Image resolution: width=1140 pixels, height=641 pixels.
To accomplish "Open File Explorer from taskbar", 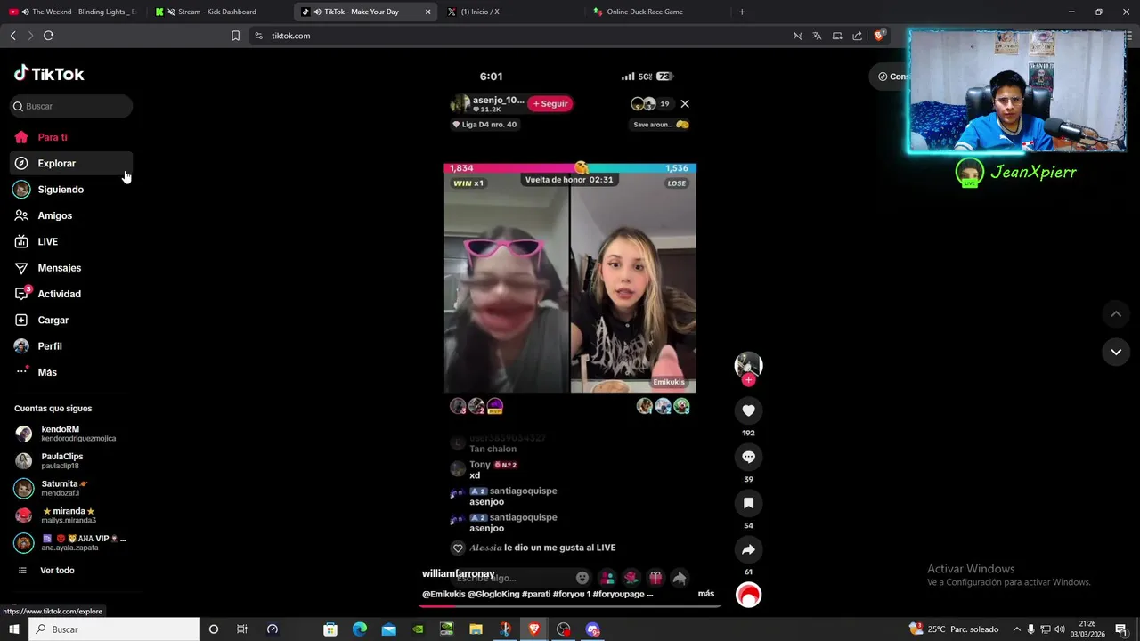I will (476, 629).
